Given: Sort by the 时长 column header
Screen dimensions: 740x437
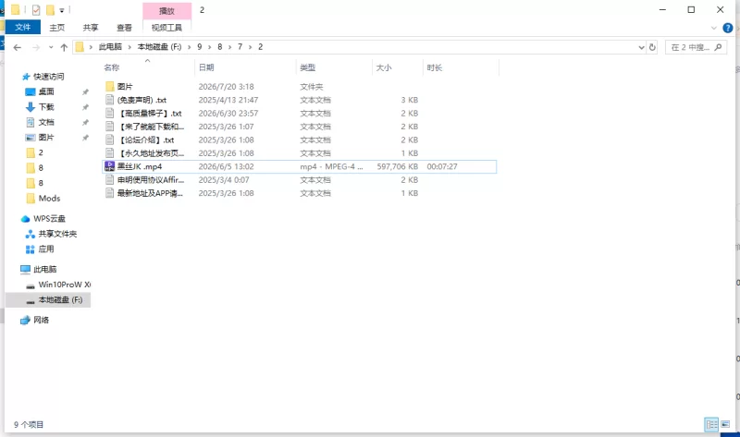Looking at the screenshot, I should click(434, 67).
